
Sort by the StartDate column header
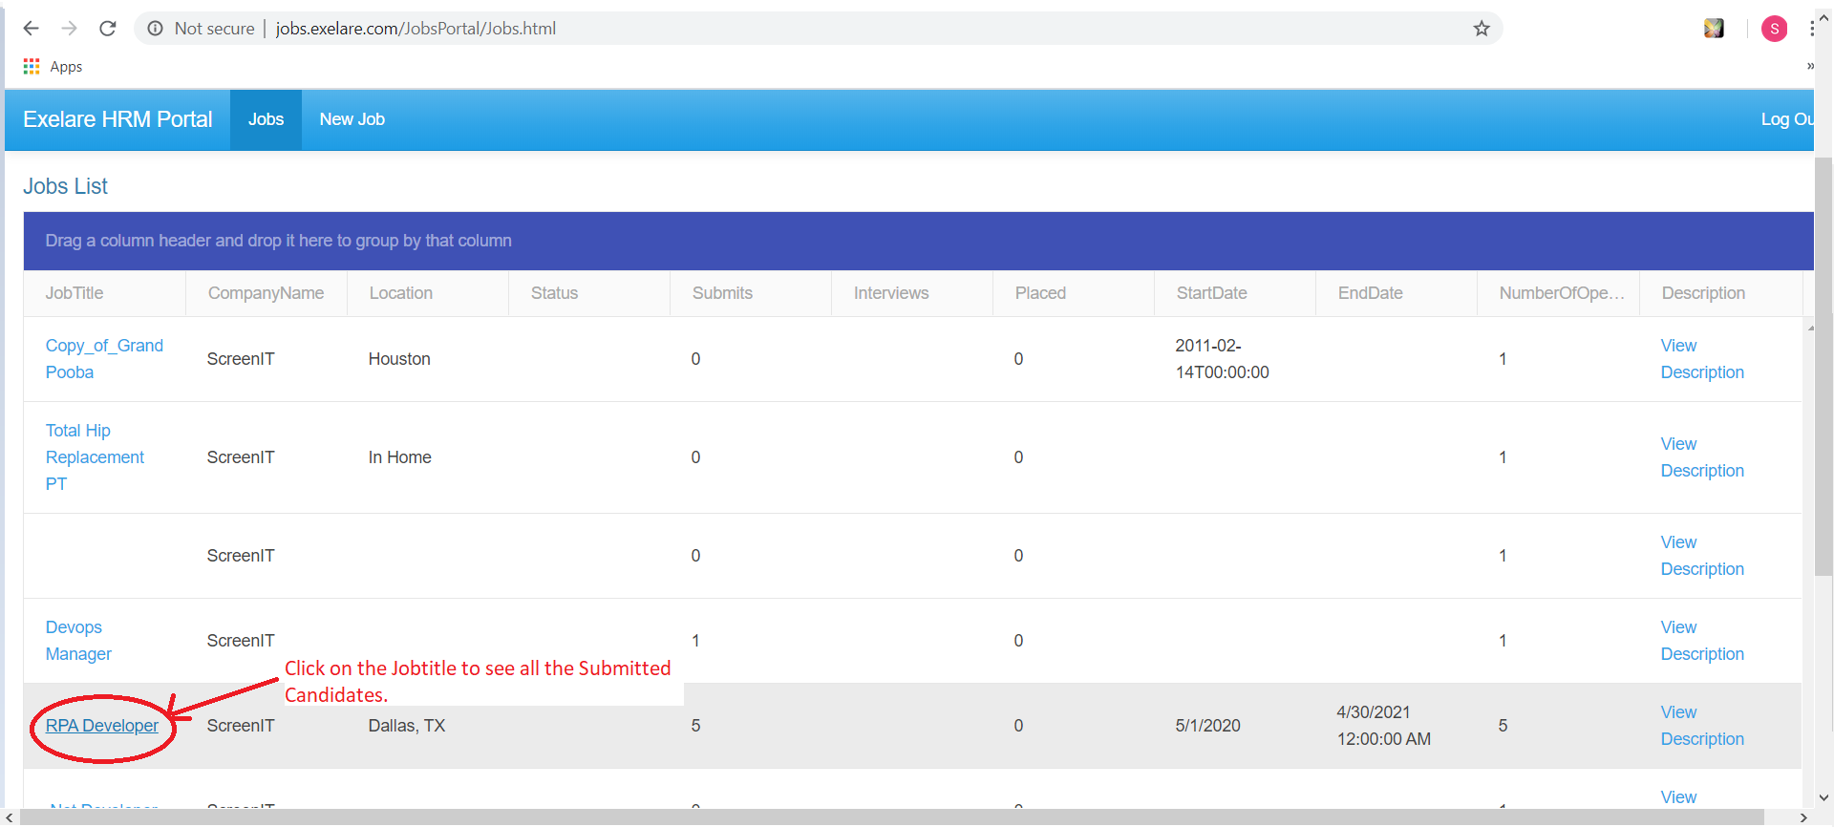pos(1211,293)
